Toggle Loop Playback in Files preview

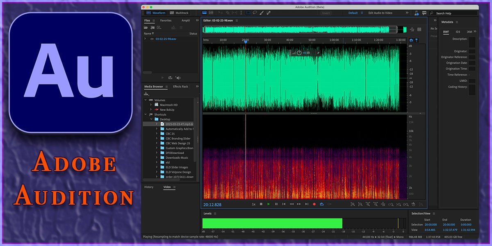170,77
